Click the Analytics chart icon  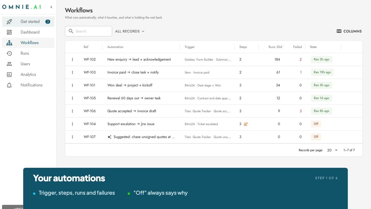(x=9, y=75)
